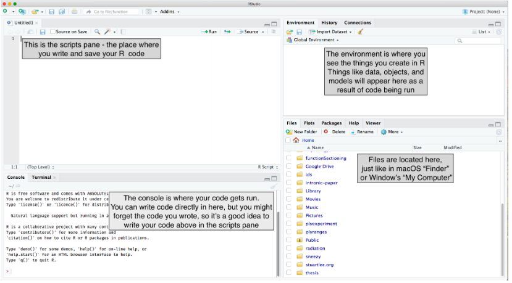Click the Rename button in Files pane
The height and width of the screenshot is (283, 512).
362,132
